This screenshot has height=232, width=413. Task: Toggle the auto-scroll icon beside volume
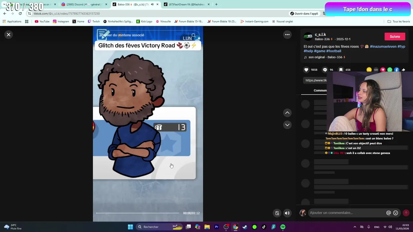pyautogui.click(x=277, y=213)
